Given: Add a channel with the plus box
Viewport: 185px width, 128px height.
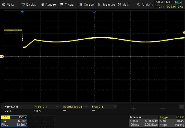Looking at the screenshot, I should (41, 121).
